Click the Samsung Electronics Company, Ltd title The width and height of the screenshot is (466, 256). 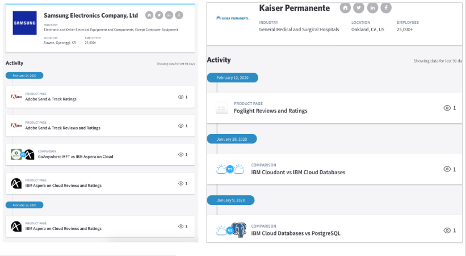pyautogui.click(x=91, y=15)
